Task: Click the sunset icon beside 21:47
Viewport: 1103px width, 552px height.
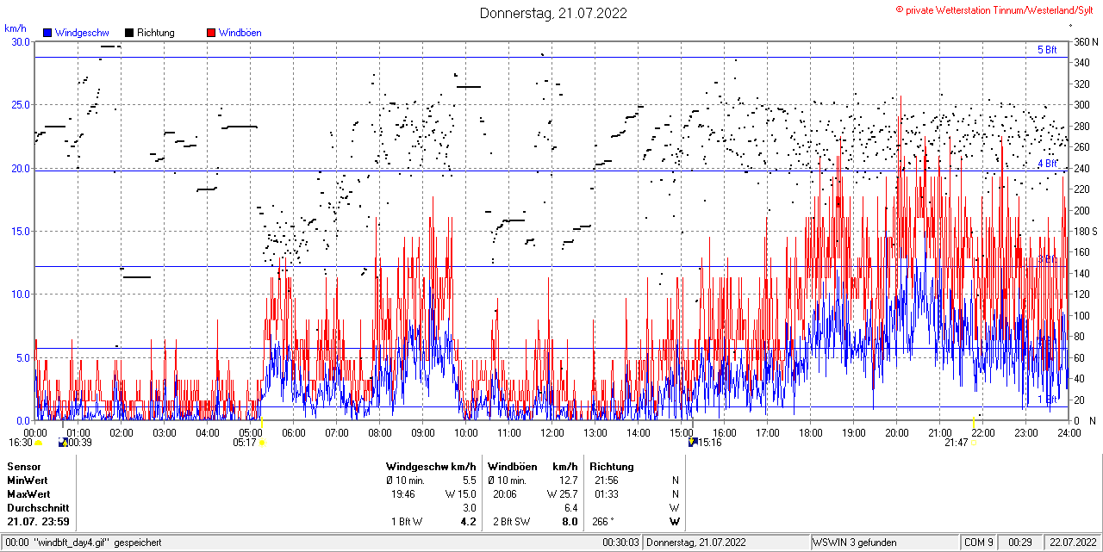Action: pos(975,443)
